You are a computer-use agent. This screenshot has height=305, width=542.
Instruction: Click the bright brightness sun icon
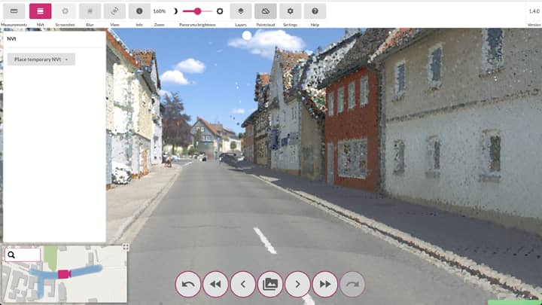(220, 11)
